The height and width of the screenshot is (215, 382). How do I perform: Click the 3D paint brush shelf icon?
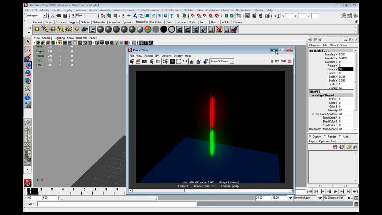click(235, 29)
